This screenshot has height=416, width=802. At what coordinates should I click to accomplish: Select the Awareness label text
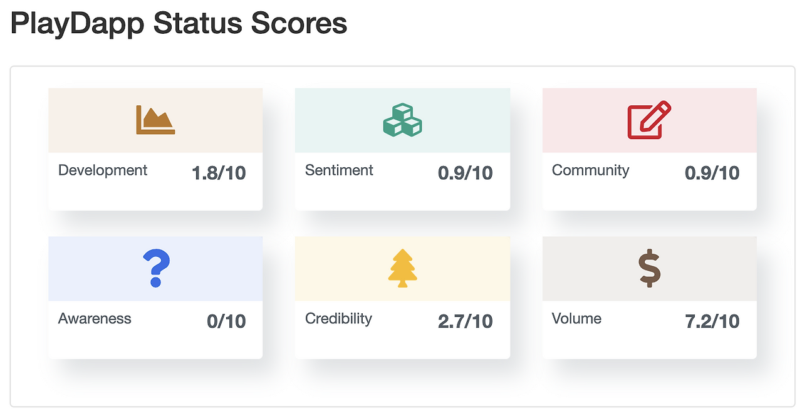(95, 319)
